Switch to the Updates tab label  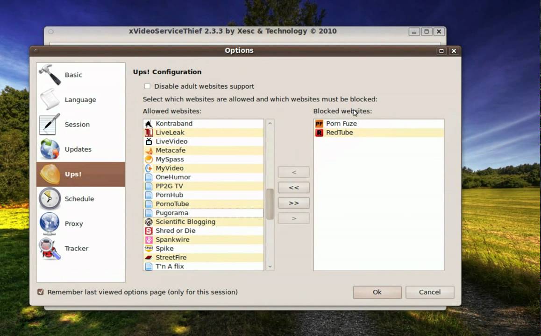(x=78, y=149)
